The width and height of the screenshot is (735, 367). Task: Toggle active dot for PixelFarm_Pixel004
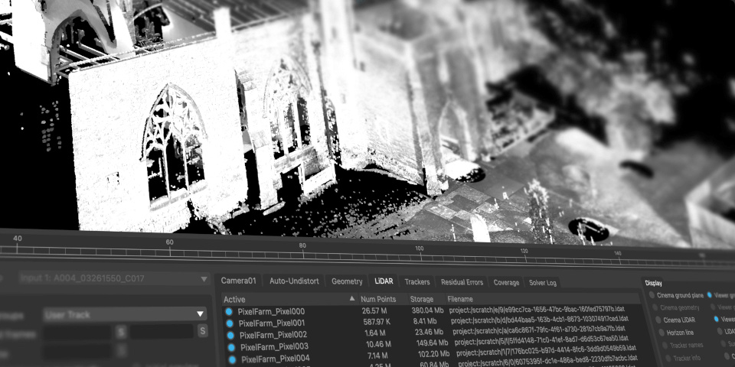232,359
